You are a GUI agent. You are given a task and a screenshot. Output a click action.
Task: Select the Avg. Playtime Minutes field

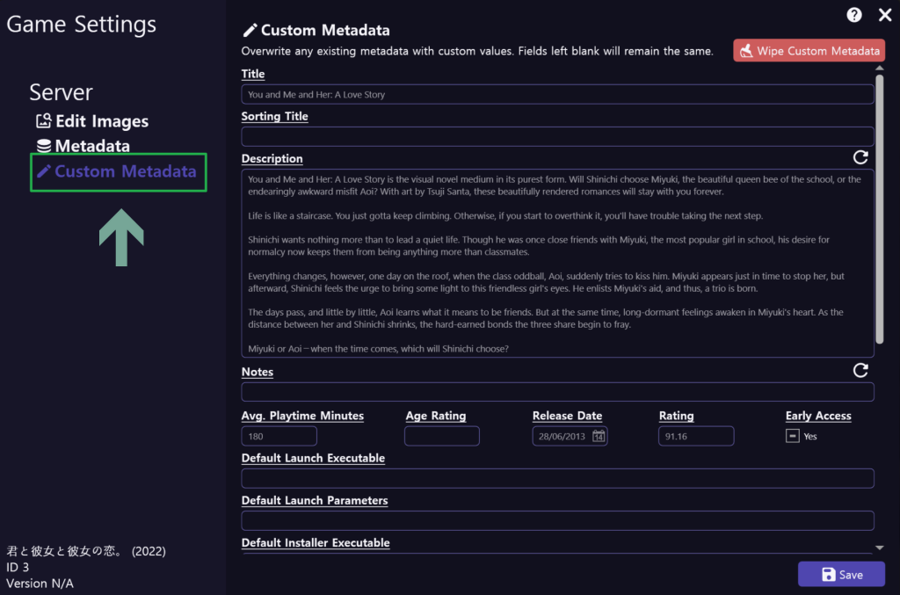pos(279,436)
